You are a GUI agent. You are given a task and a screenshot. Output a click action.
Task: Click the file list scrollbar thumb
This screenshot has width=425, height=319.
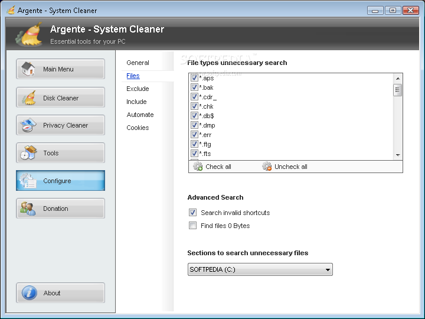398,90
